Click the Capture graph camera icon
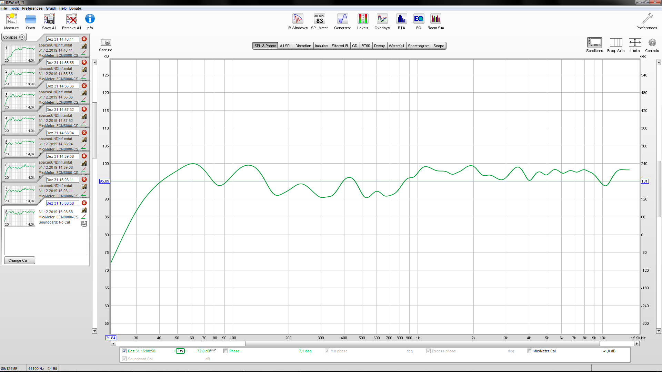 tap(106, 43)
